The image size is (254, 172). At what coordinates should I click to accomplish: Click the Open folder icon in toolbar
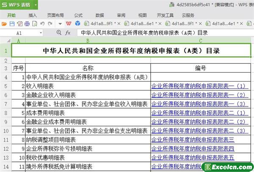click(4, 24)
